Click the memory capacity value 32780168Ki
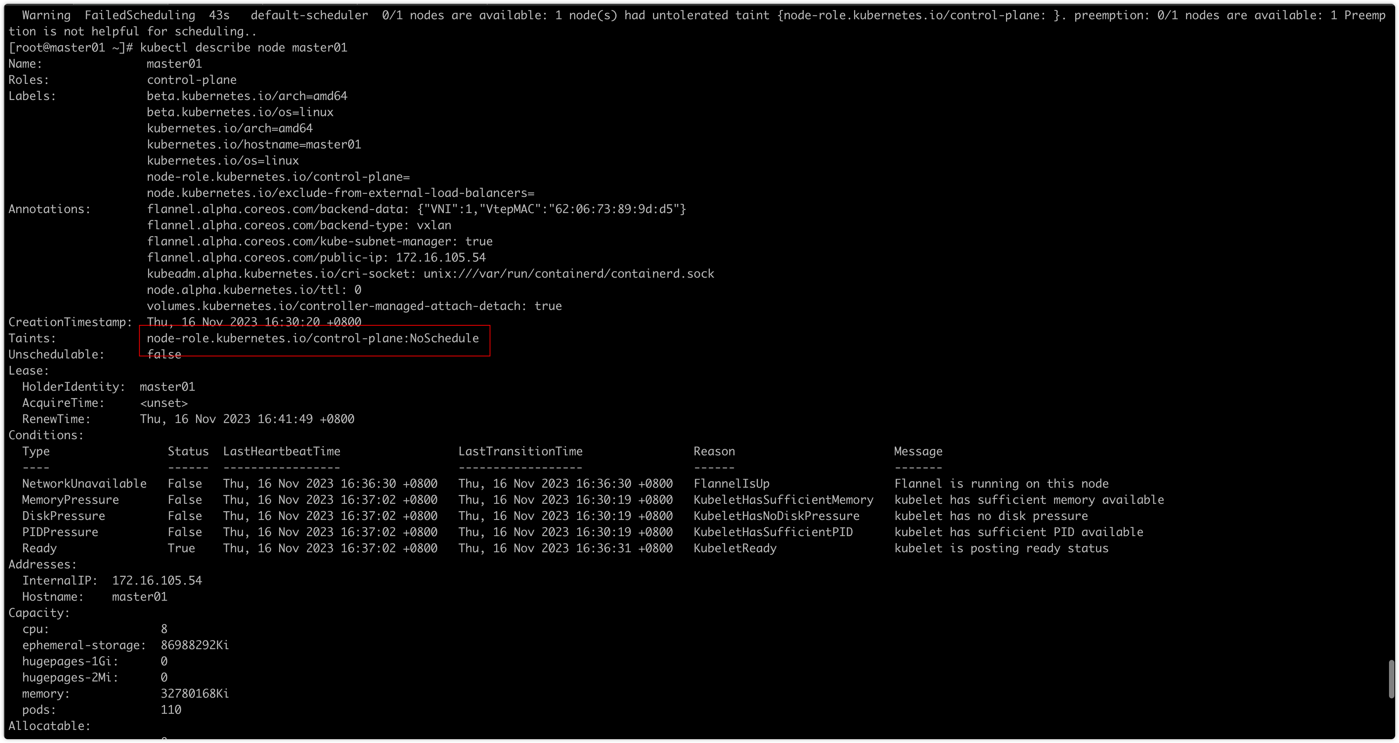This screenshot has width=1399, height=743. 195,693
